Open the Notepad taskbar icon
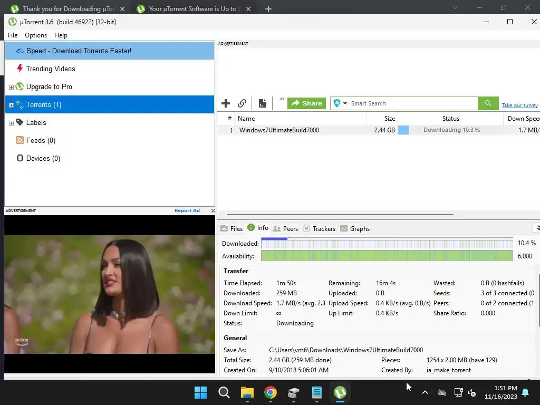540x405 pixels. point(317,392)
